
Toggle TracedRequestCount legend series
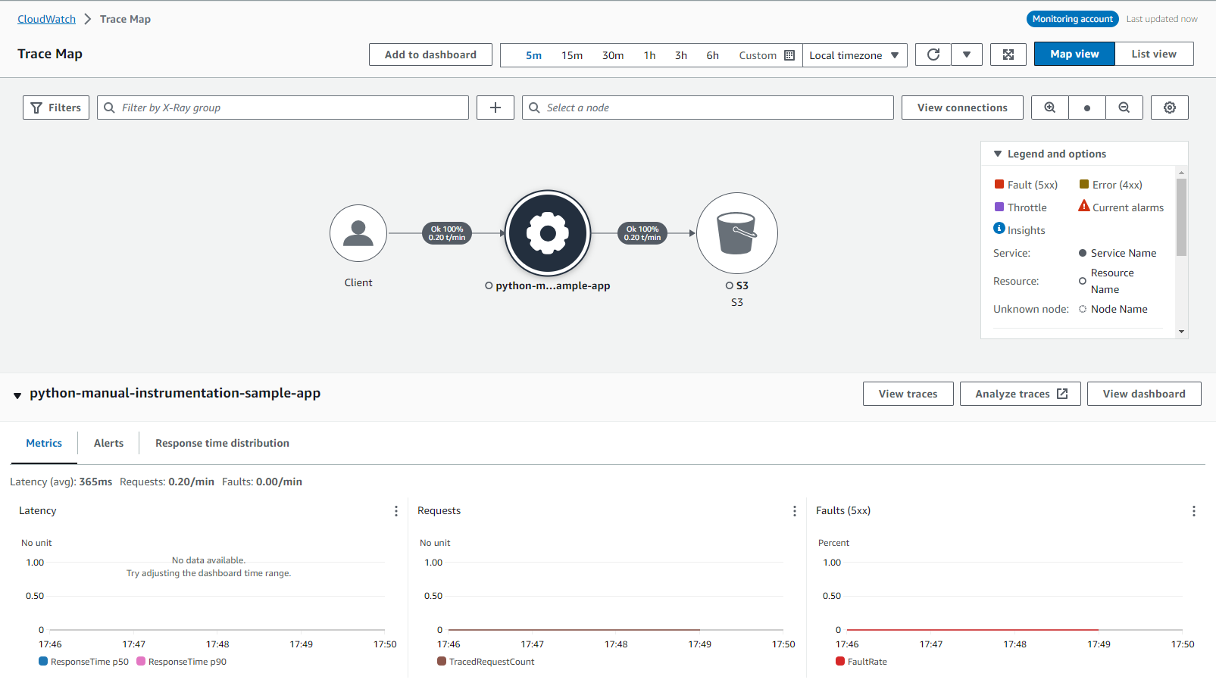click(486, 662)
